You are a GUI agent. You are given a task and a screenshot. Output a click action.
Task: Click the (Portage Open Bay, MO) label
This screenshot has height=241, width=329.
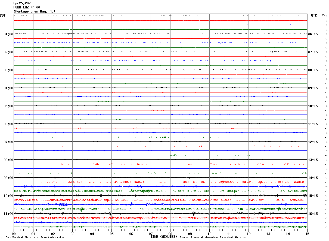click(34, 11)
